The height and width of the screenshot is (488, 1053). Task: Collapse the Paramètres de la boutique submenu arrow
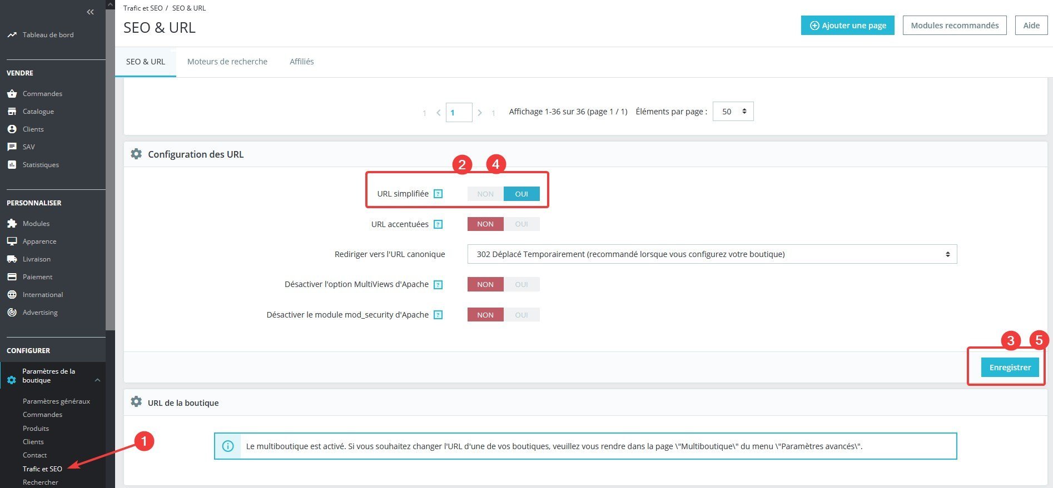coord(97,380)
